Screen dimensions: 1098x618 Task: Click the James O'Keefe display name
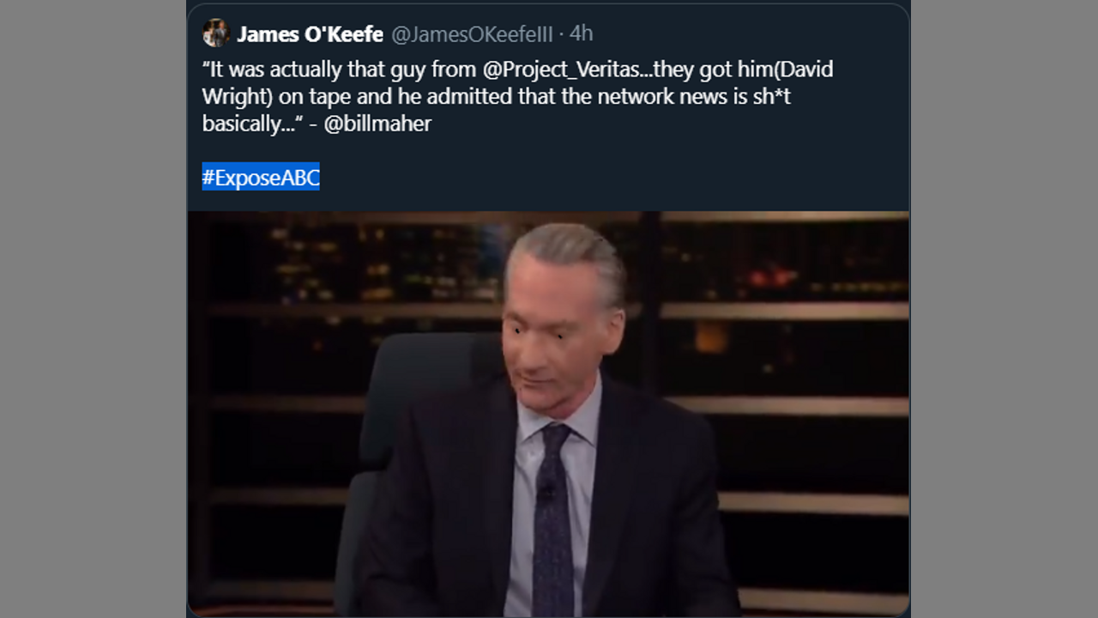pos(310,33)
